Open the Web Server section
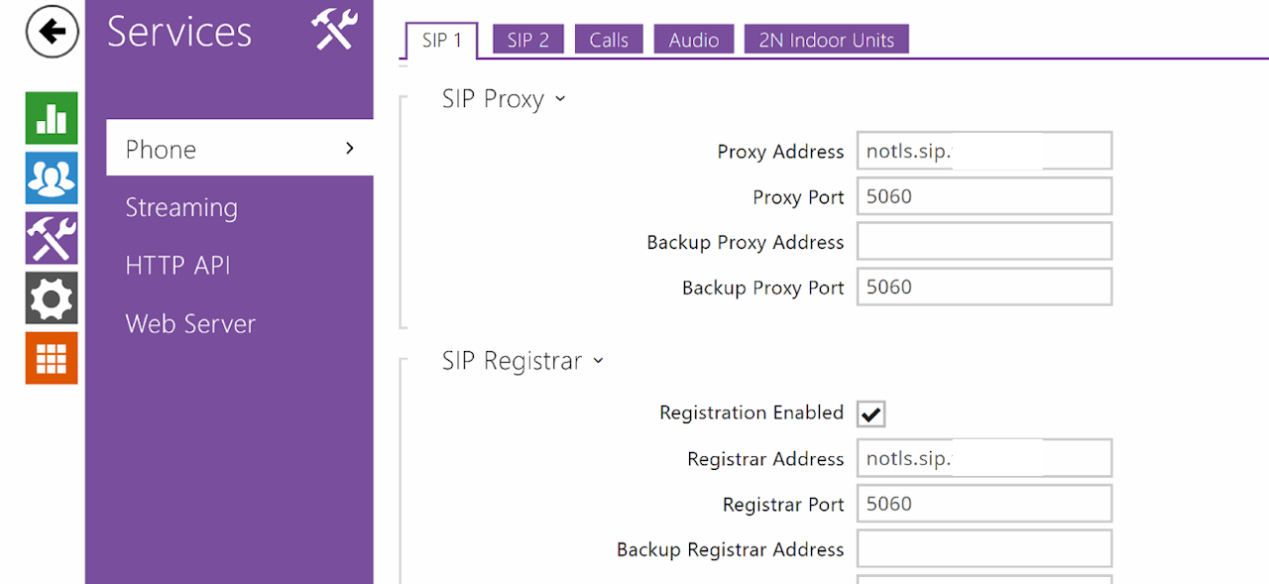This screenshot has width=1269, height=584. pos(190,324)
